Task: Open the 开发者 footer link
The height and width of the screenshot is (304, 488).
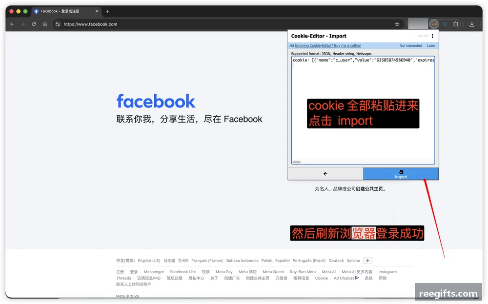Action: click(x=282, y=278)
